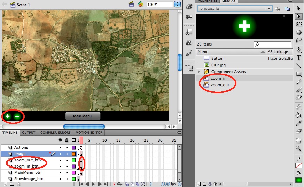Select the Line tool

point(298,66)
